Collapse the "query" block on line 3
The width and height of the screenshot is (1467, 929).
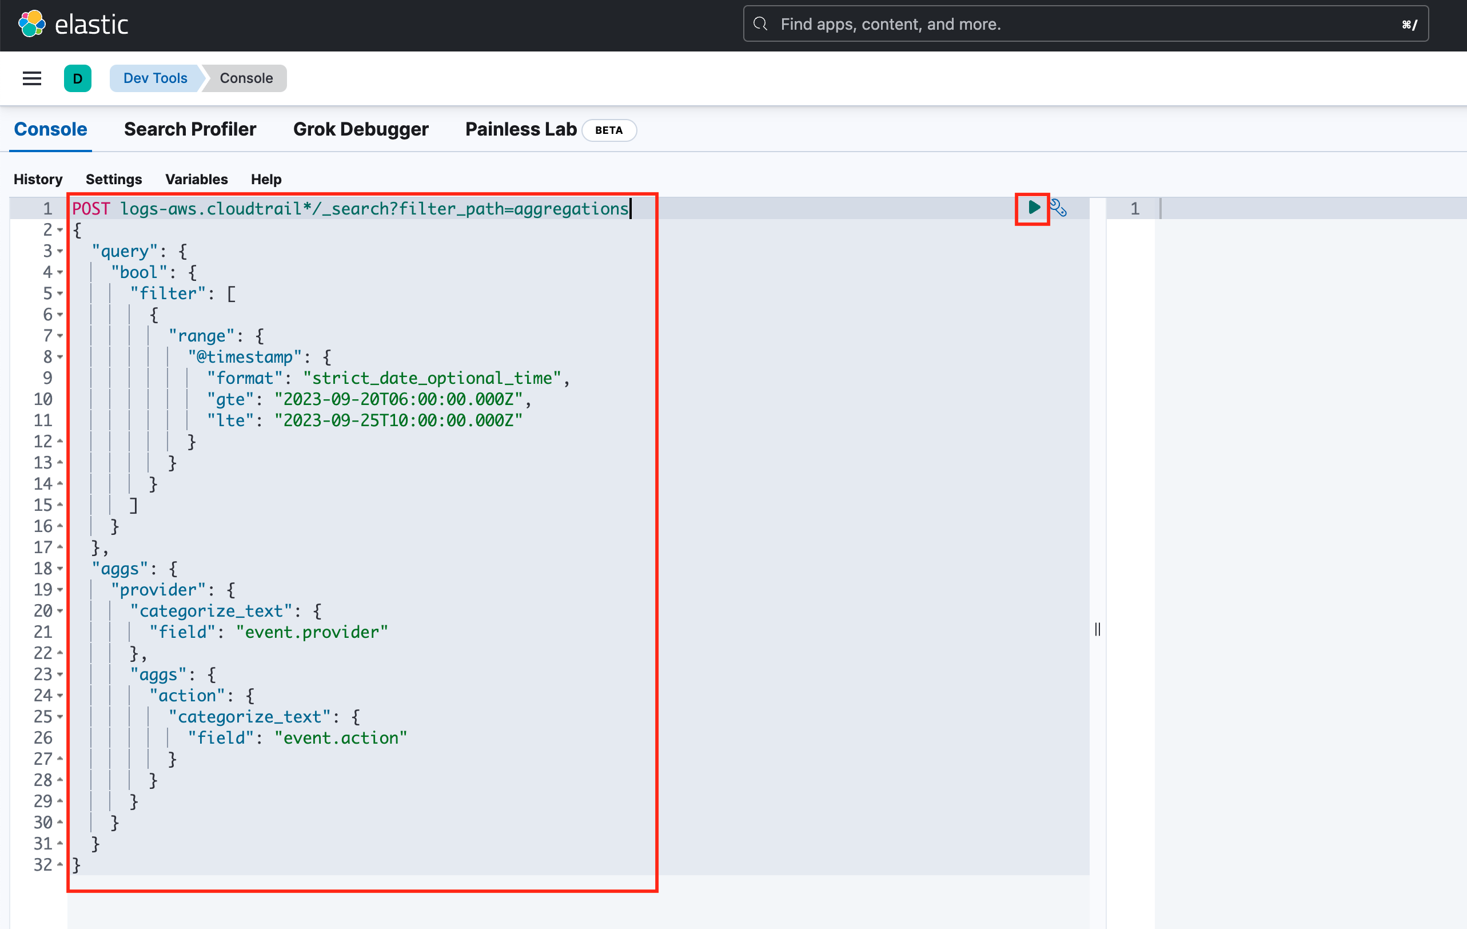pos(59,251)
